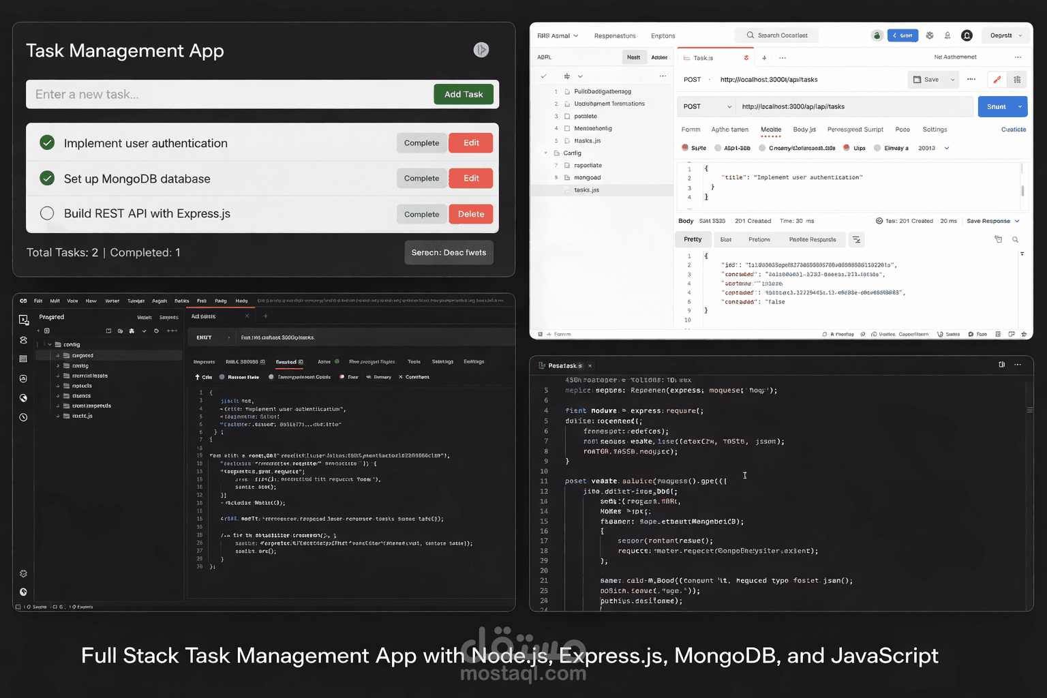Open the RNB Asmal workspace dropdown
The image size is (1047, 698).
(558, 36)
